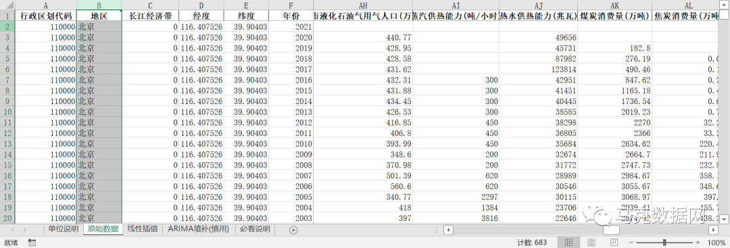This screenshot has width=730, height=248.
Task: Select cell with value 2270
Action: click(615, 122)
